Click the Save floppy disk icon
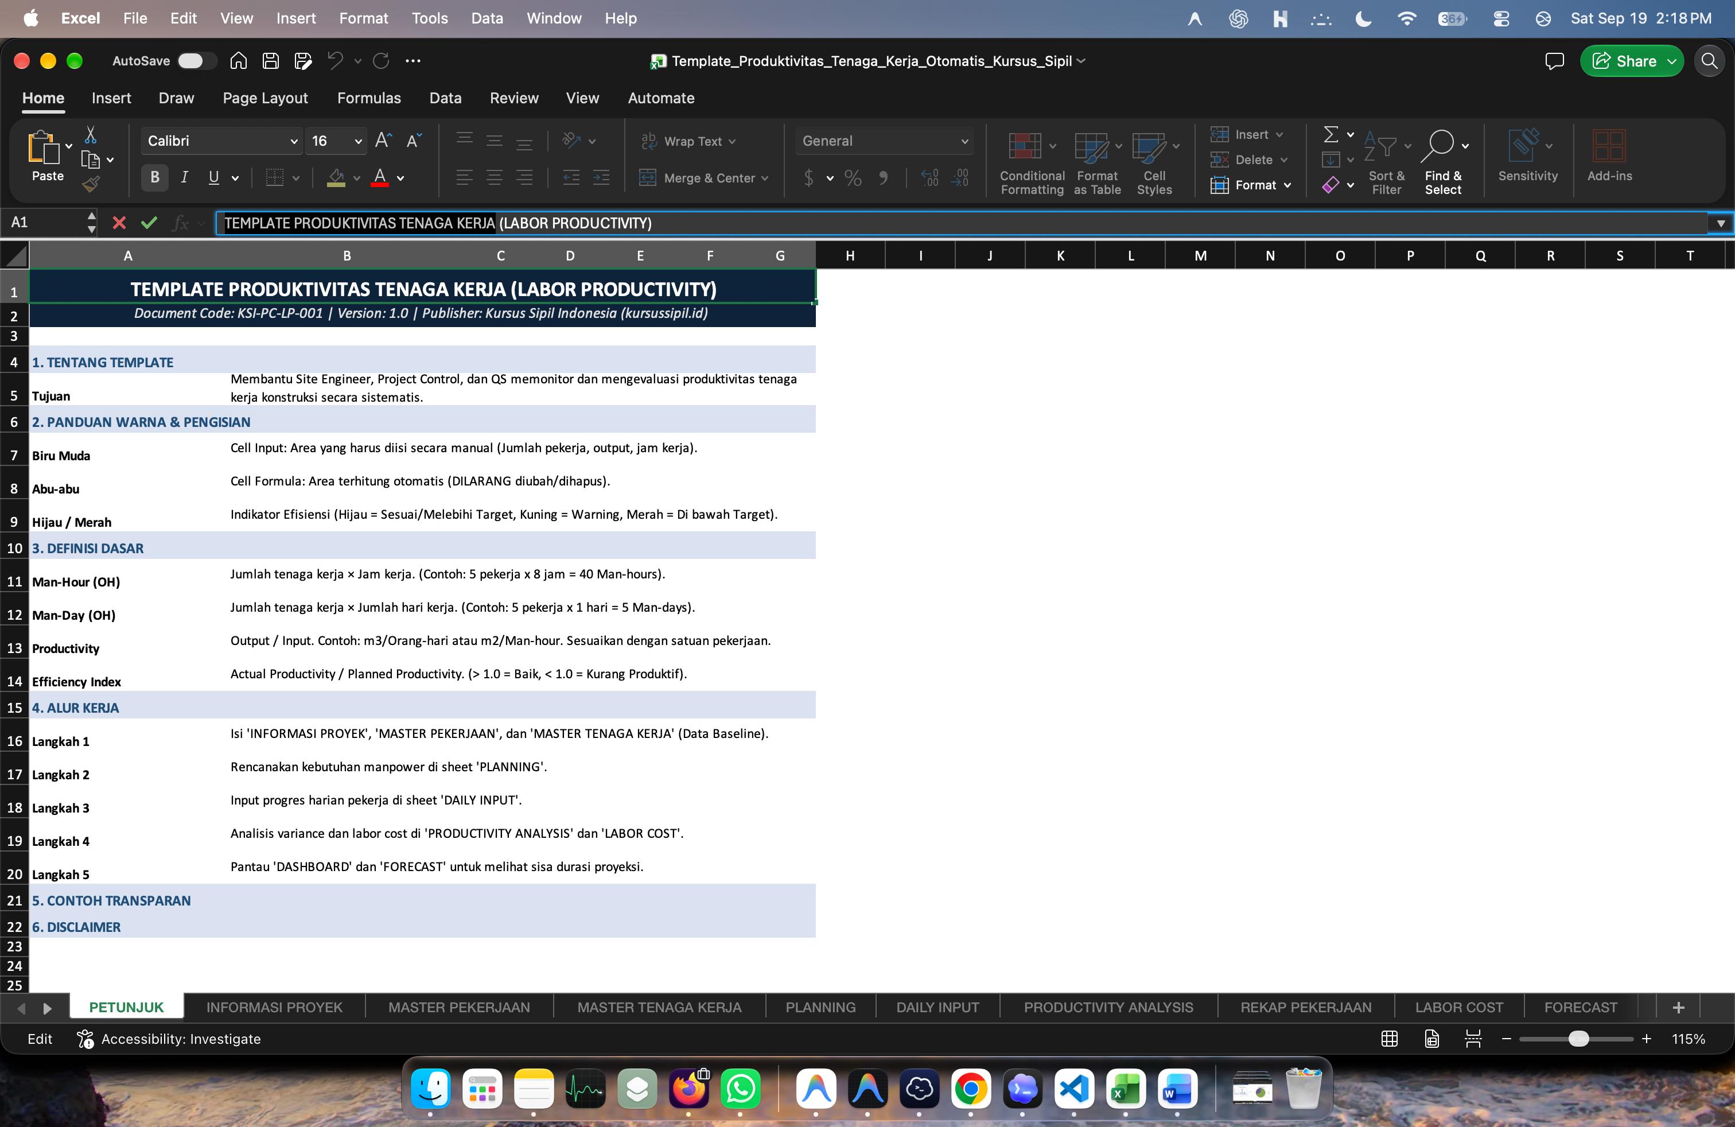The height and width of the screenshot is (1127, 1735). [x=270, y=60]
